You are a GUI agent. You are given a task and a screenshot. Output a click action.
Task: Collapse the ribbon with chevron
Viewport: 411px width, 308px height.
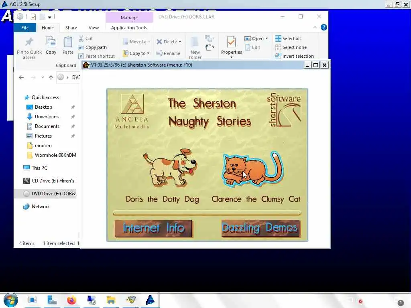315,27
